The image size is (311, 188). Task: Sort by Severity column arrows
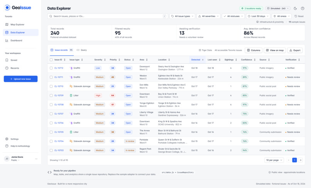105,60
